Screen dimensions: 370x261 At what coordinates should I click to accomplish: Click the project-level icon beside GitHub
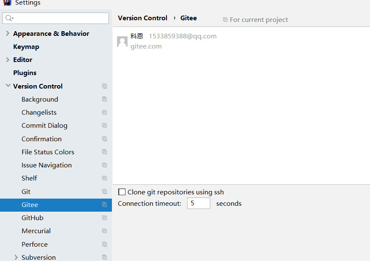coord(104,218)
